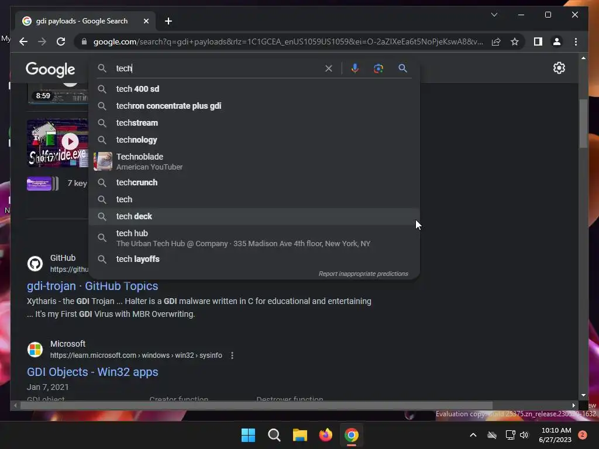Open Windows Start menu
Viewport: 599px width, 449px height.
pos(248,435)
